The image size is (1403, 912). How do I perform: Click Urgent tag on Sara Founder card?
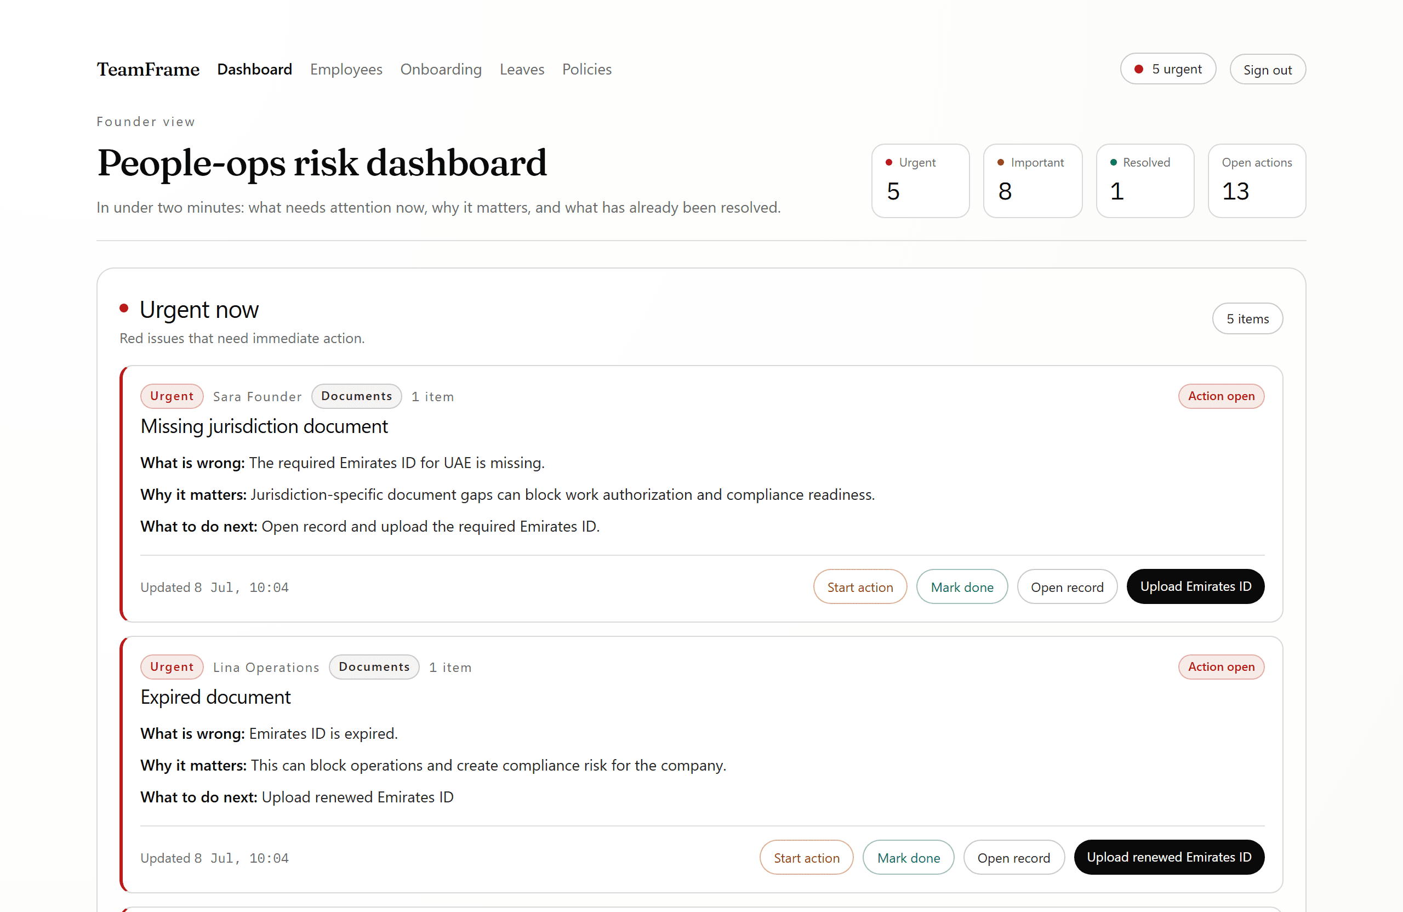tap(172, 396)
